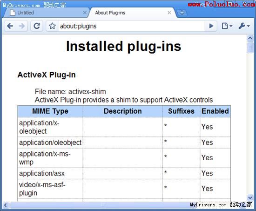This screenshot has height=211, width=256.
Task: Open the page control menu
Action: tap(227, 26)
